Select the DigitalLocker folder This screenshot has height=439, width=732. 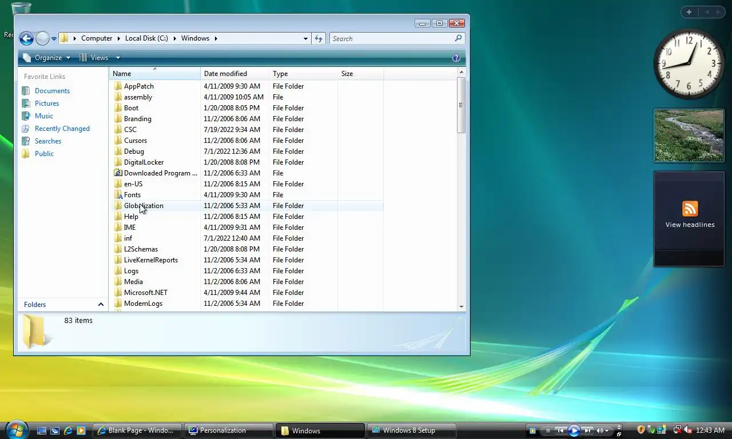point(144,162)
